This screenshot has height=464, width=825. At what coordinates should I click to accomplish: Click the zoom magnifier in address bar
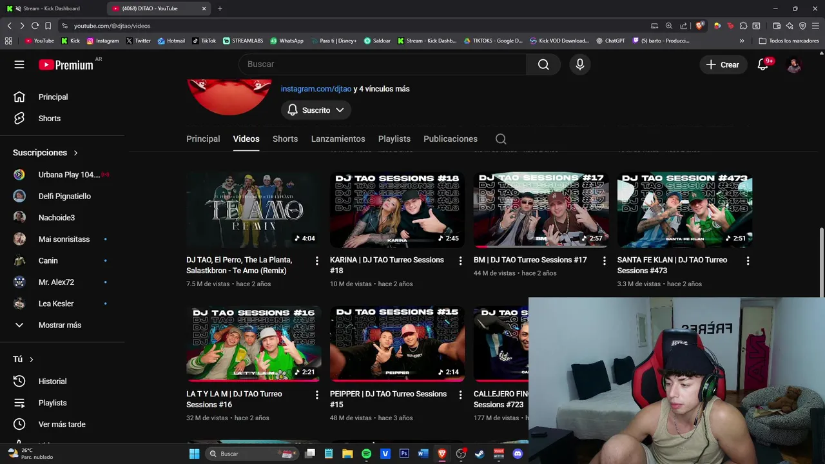(x=669, y=26)
